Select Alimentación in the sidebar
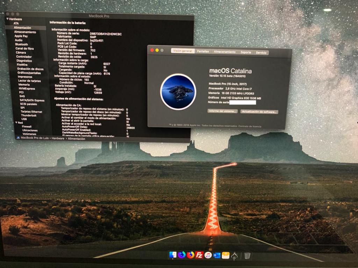Viewport: 358px width, 268px height. [x=22, y=28]
